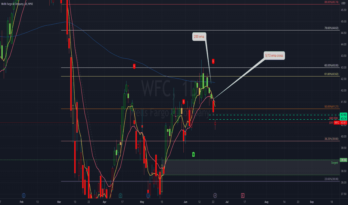Click the red S marker on the late-May candle
Image resolution: width=348 pixels, height=205 pixels.
tap(183, 102)
